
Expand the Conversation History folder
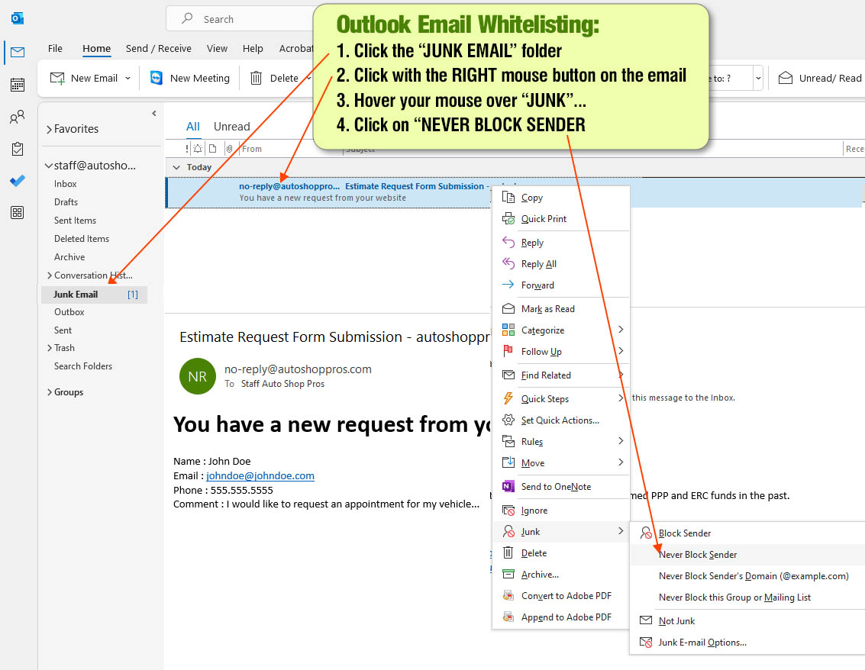pyautogui.click(x=50, y=275)
